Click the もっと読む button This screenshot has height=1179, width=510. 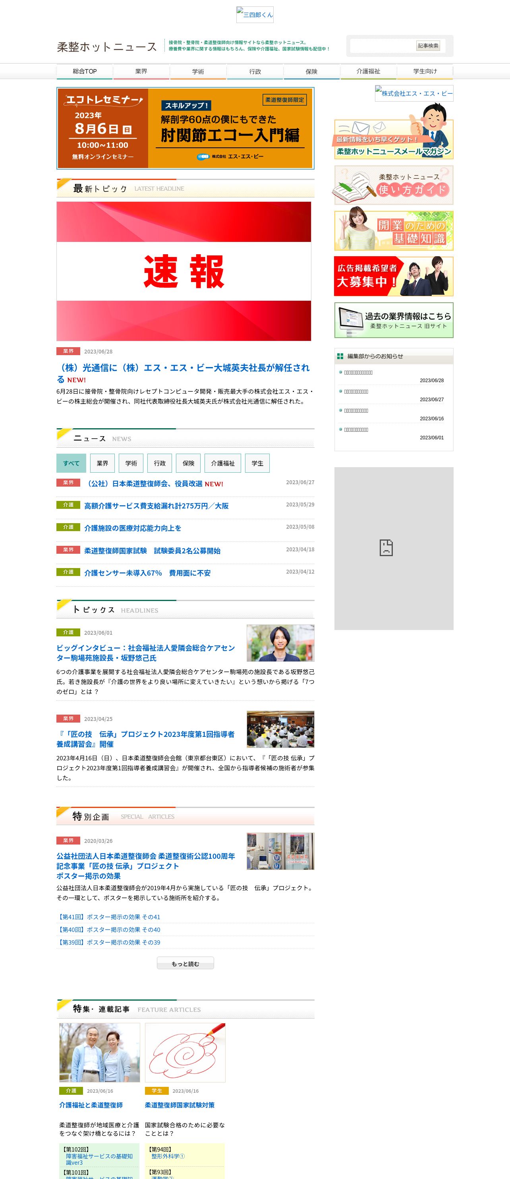point(185,963)
